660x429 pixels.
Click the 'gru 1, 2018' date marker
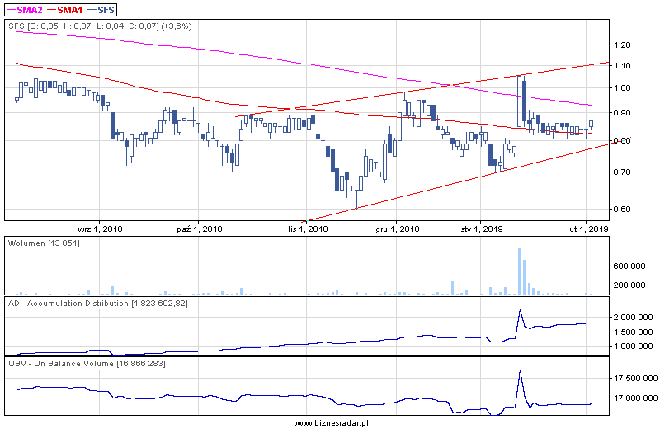pyautogui.click(x=397, y=229)
